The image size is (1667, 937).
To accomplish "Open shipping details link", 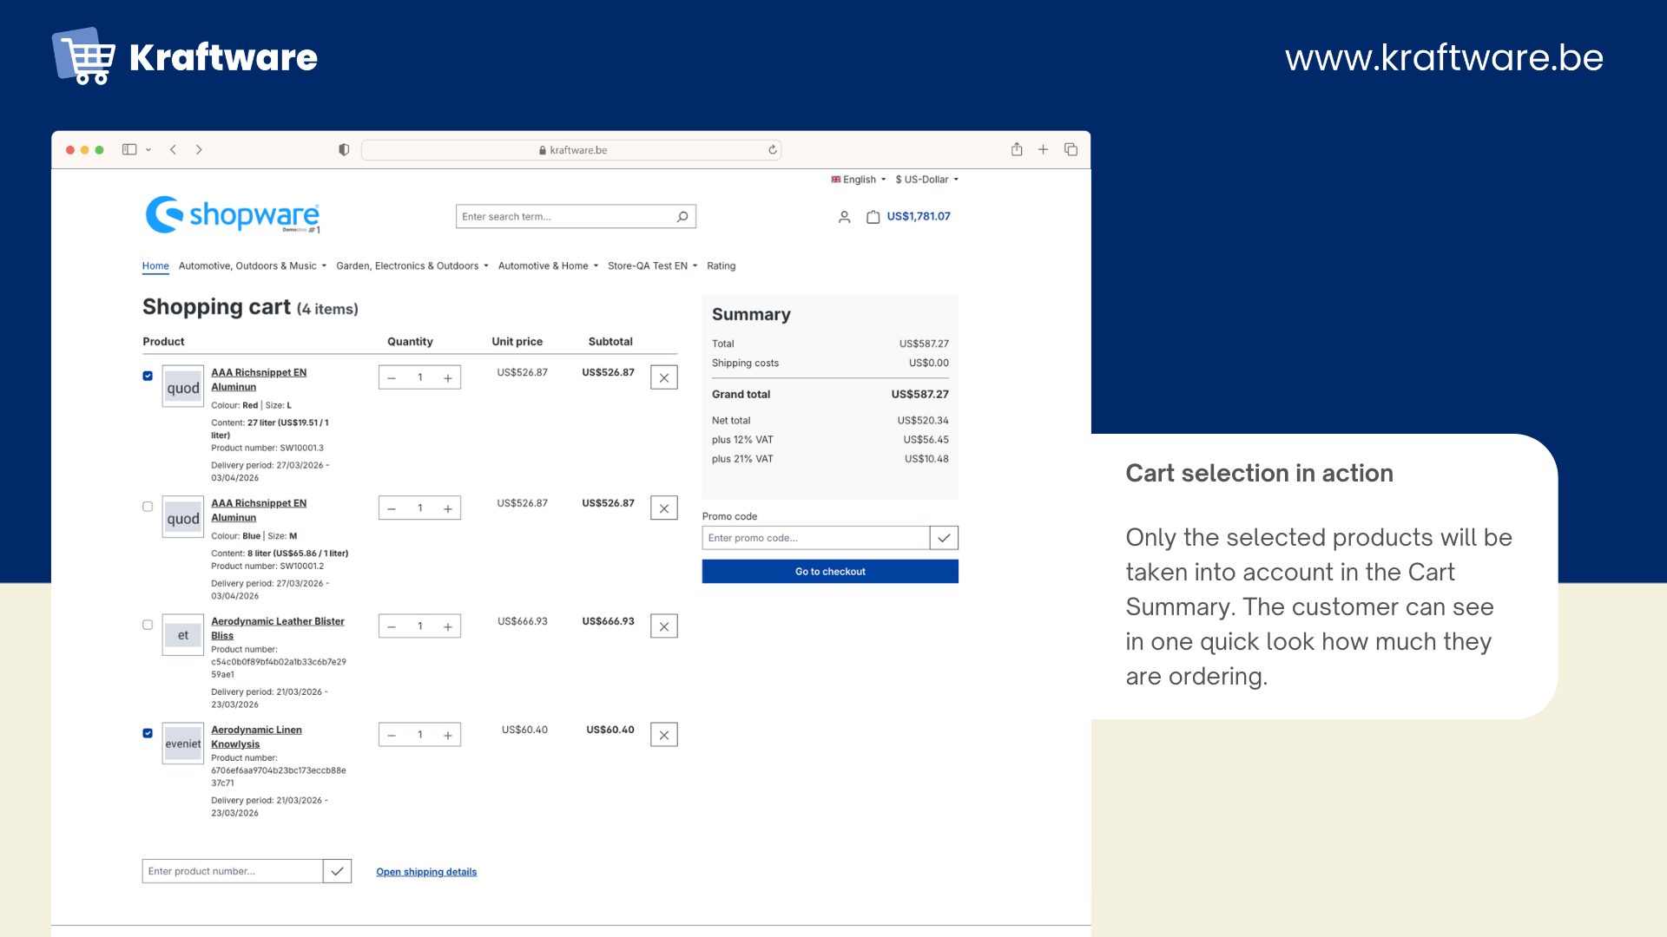I will coord(426,872).
